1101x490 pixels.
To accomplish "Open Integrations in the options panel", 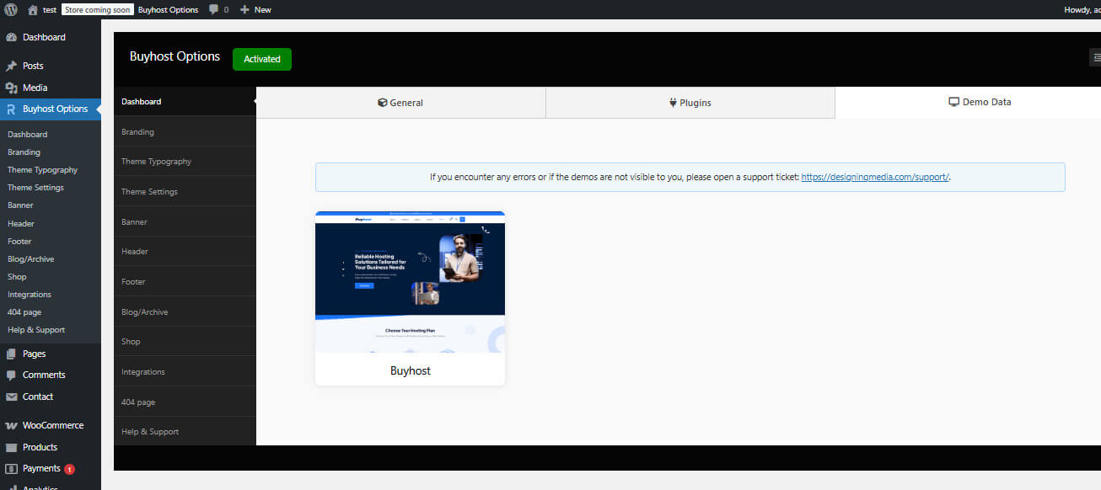I will tap(185, 371).
